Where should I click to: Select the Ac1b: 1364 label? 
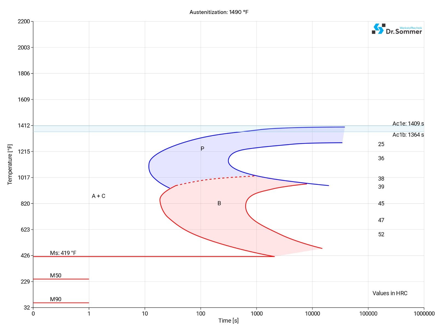click(x=408, y=135)
